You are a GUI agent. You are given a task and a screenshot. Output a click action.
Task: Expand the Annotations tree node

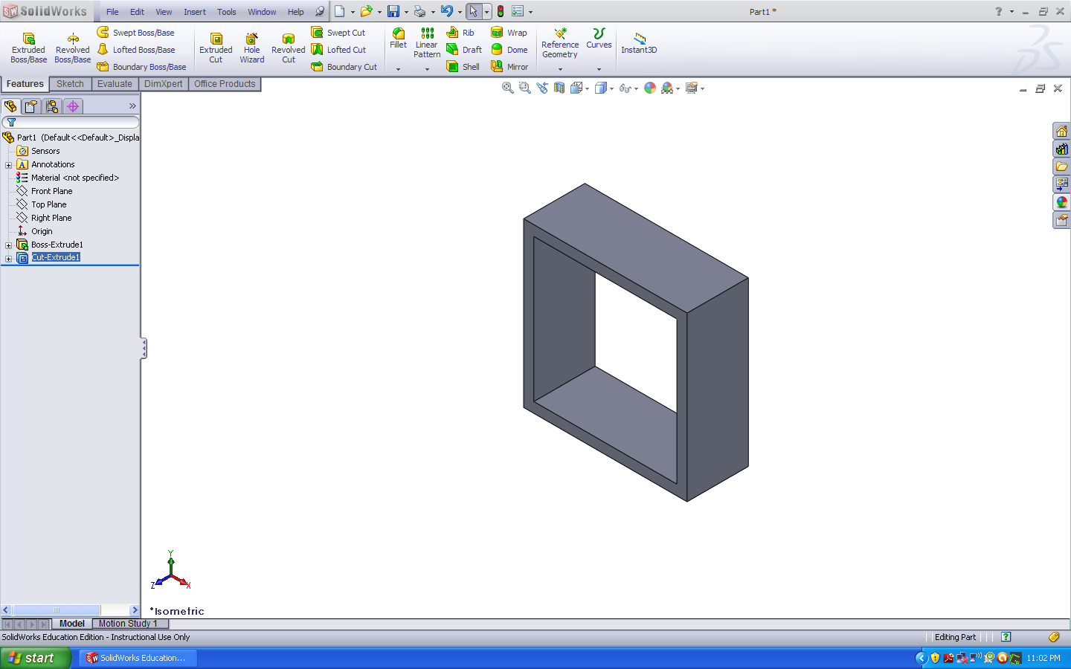click(x=9, y=165)
